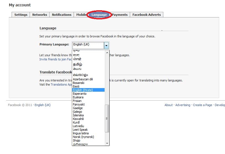Select Leet Speak language option
Screen dimensions: 225x154
pyautogui.click(x=88, y=130)
